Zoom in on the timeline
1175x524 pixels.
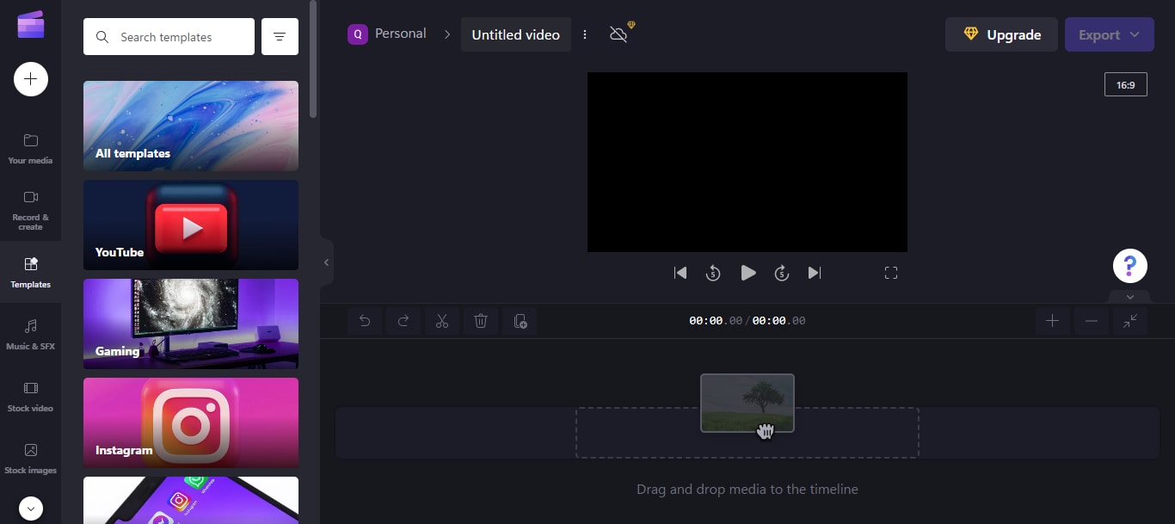[x=1052, y=321]
